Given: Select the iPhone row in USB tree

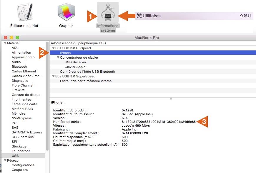Looking at the screenshot, I should pos(153,53).
